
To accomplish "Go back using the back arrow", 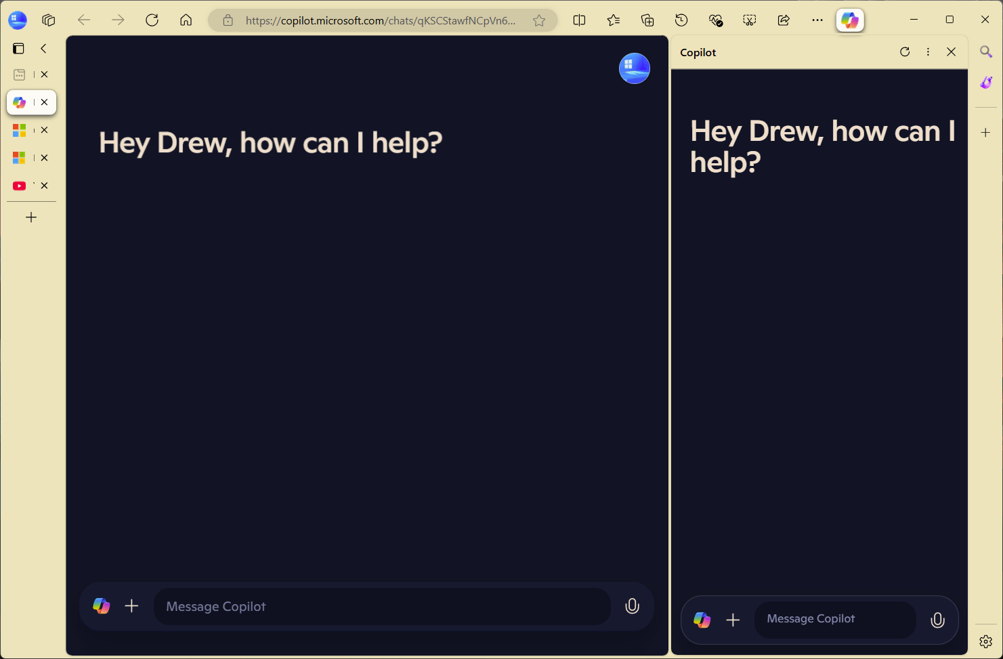I will [x=84, y=20].
